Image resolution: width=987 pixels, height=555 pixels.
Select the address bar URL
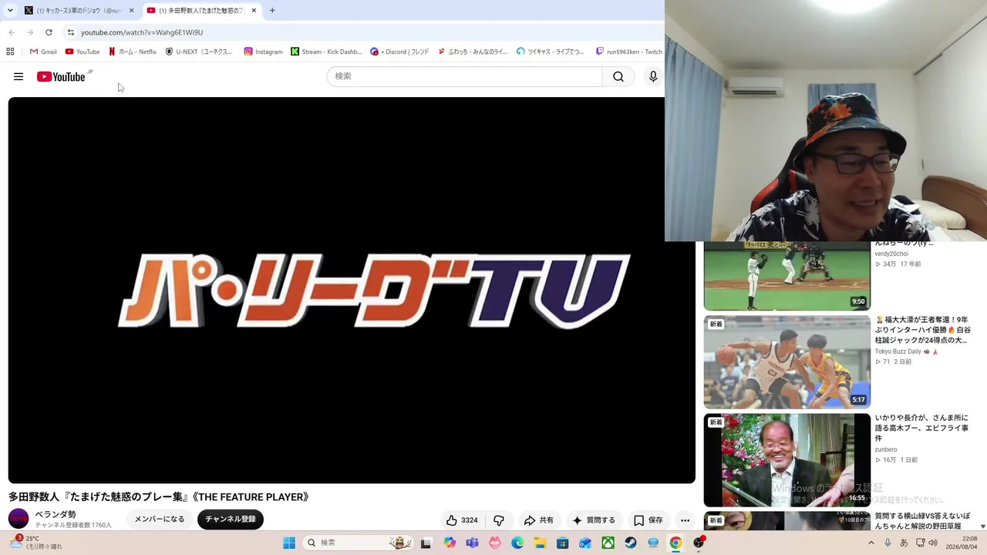[x=142, y=32]
